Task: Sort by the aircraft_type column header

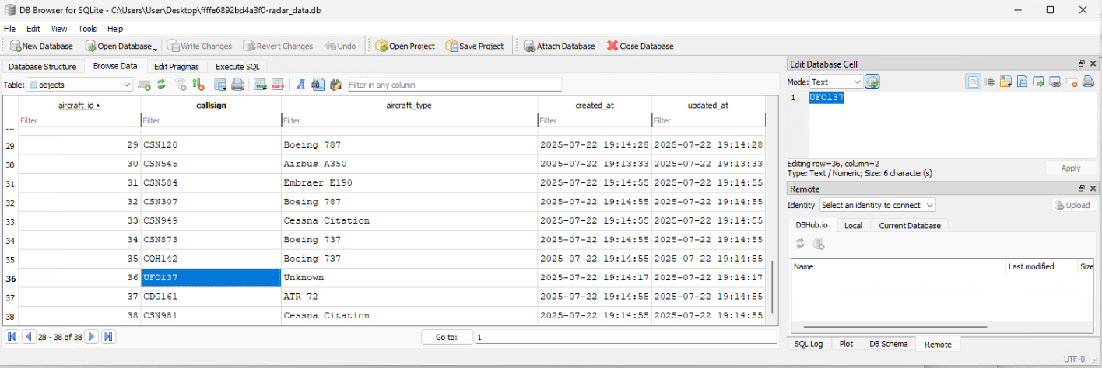Action: click(x=409, y=105)
